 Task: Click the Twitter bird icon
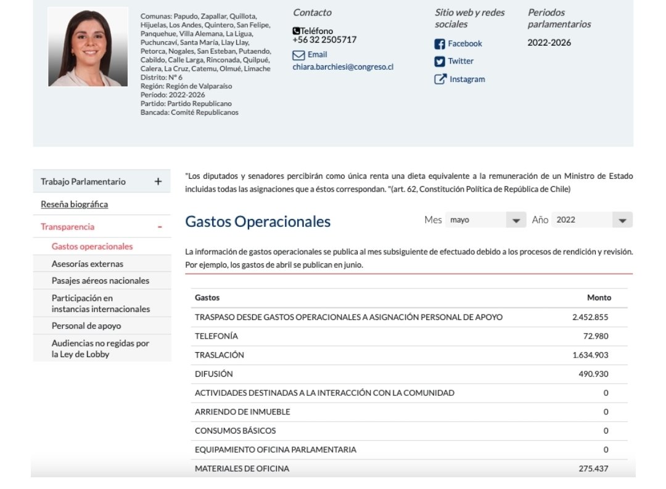point(440,61)
